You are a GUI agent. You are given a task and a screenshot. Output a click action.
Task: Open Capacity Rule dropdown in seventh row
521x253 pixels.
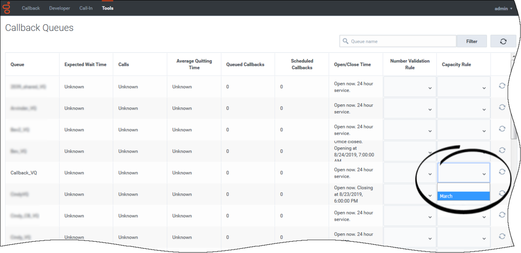pyautogui.click(x=464, y=216)
